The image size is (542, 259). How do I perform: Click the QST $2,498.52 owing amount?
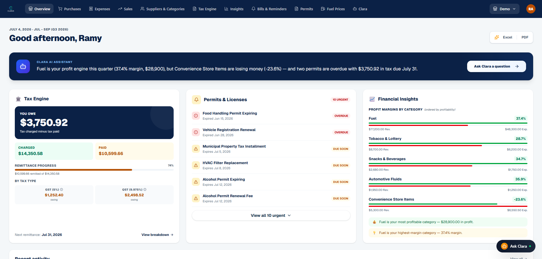point(134,195)
